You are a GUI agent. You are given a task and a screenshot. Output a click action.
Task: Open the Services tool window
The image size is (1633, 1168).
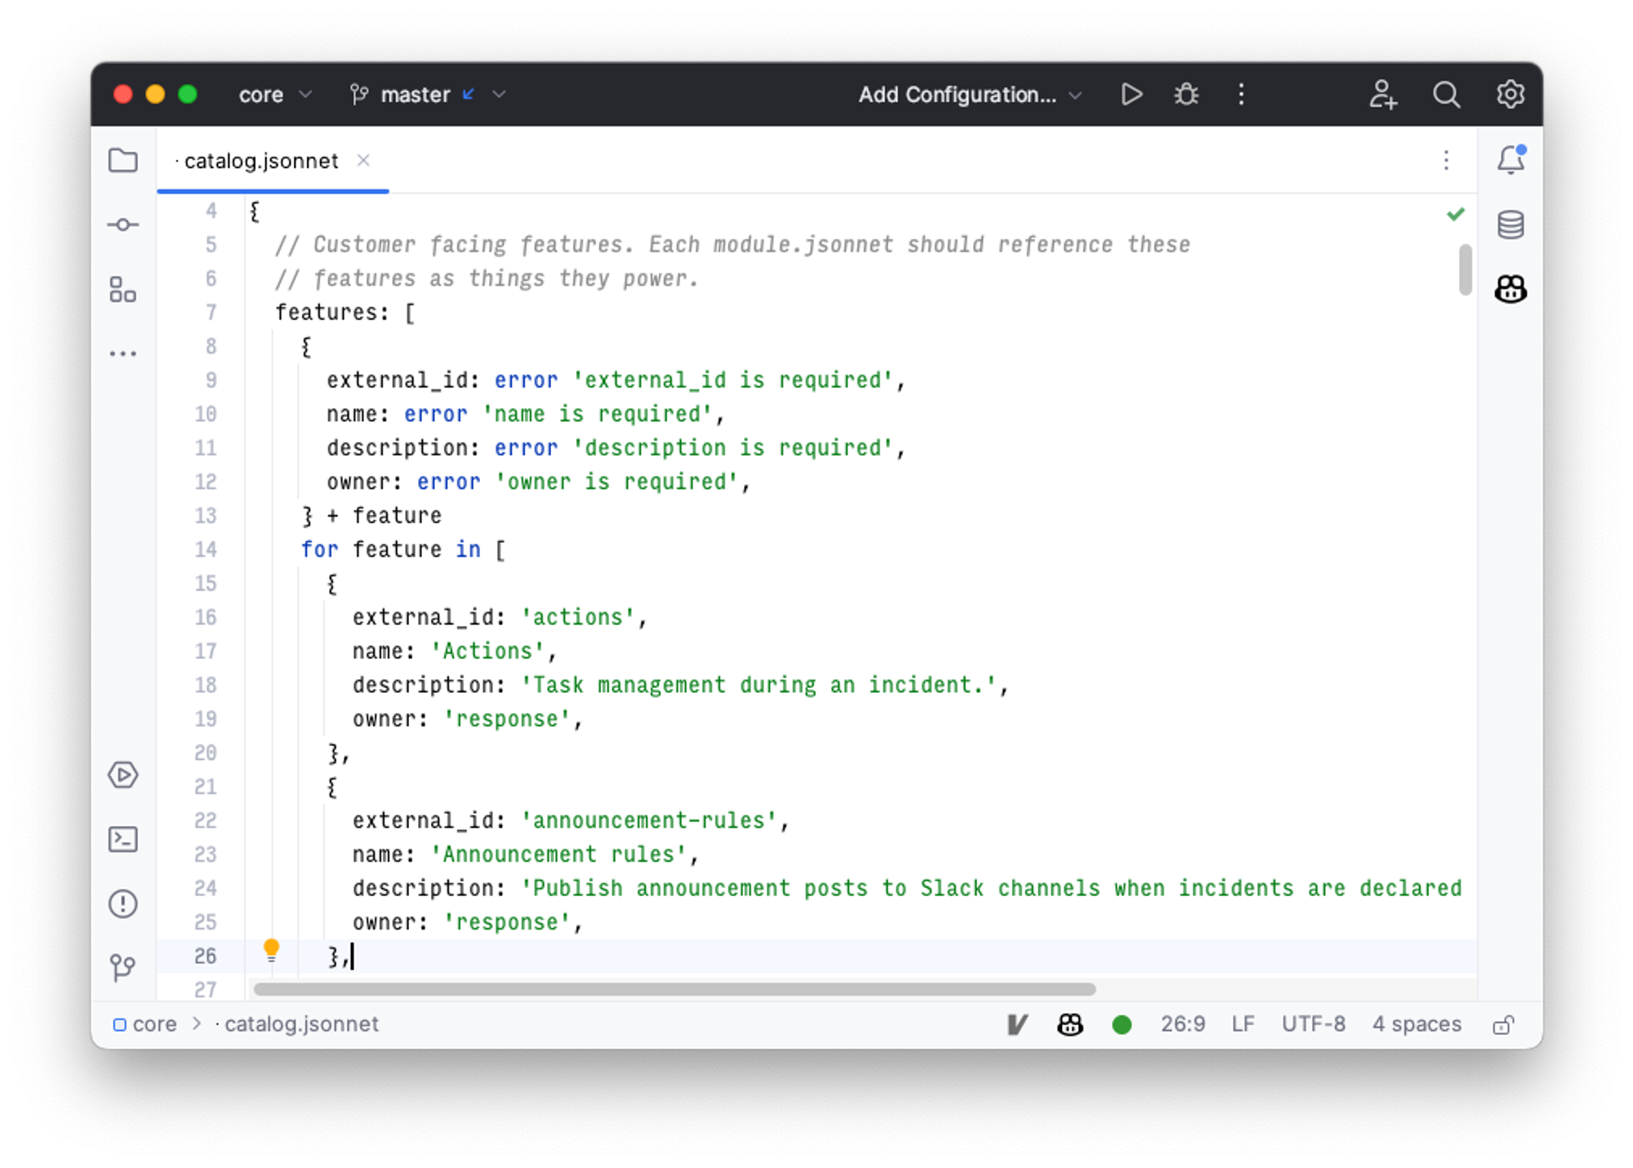point(122,775)
